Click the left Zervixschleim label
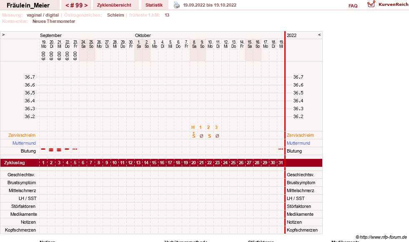This screenshot has width=409, height=242. click(22, 135)
